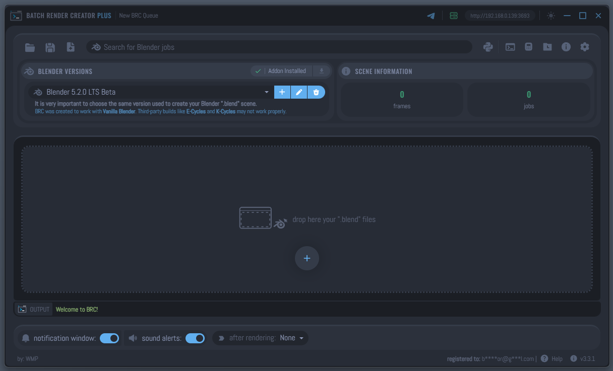Add blend files with the round plus button
The image size is (613, 371).
tap(307, 258)
